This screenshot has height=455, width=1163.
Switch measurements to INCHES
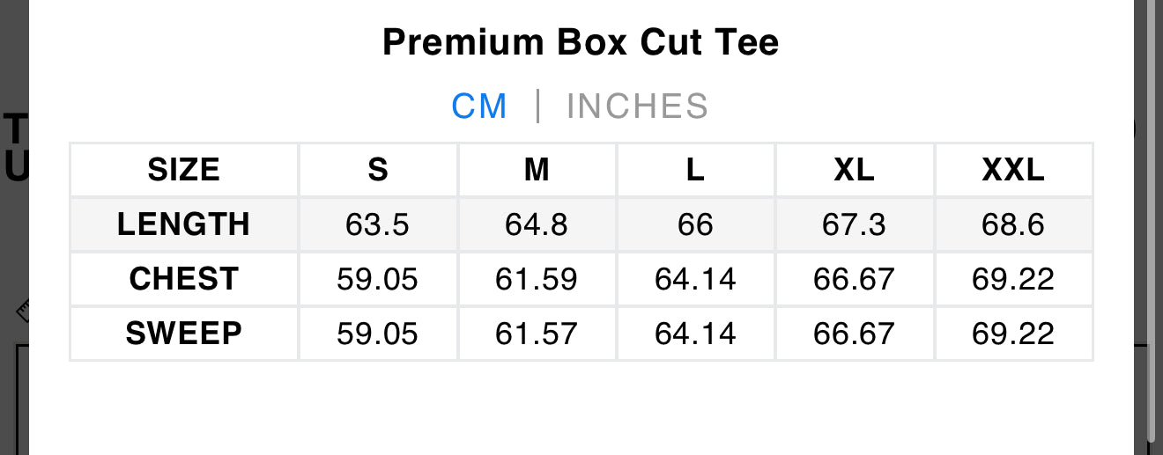click(x=637, y=106)
